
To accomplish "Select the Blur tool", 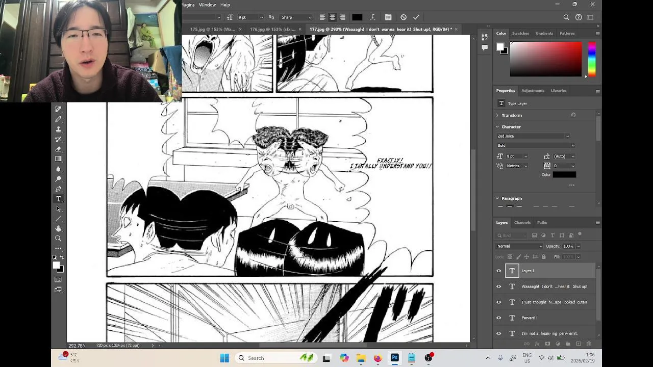I will click(x=58, y=169).
